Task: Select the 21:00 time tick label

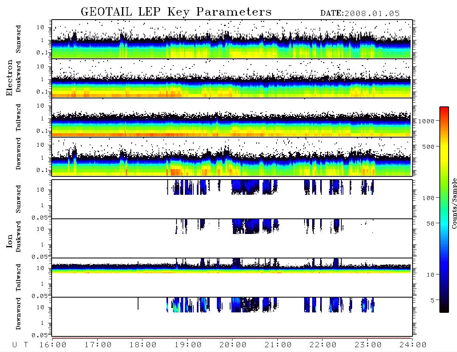Action: [x=278, y=345]
